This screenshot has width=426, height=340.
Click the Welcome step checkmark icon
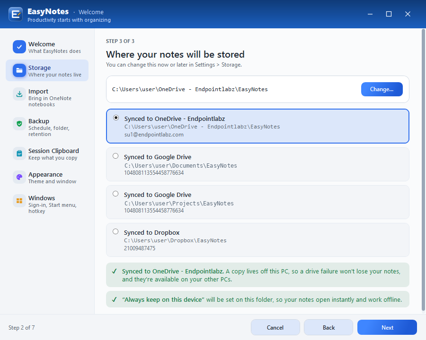[x=19, y=47]
